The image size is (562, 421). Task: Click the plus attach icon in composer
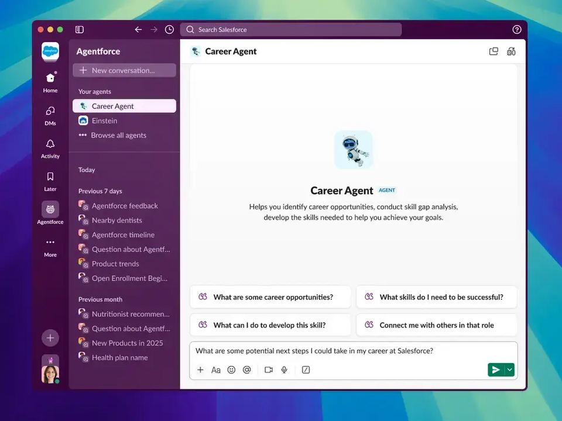point(200,370)
